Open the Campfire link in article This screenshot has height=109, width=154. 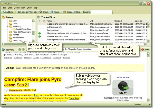(74, 98)
